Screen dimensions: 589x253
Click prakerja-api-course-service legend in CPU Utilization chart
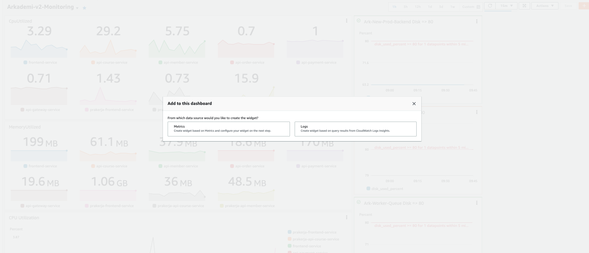pos(314,239)
